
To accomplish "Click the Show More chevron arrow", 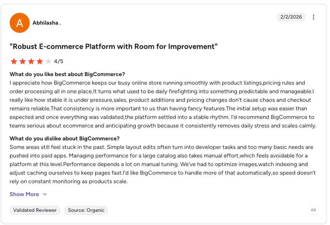I will click(x=45, y=194).
